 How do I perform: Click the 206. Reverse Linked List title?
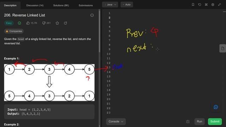tap(24, 15)
